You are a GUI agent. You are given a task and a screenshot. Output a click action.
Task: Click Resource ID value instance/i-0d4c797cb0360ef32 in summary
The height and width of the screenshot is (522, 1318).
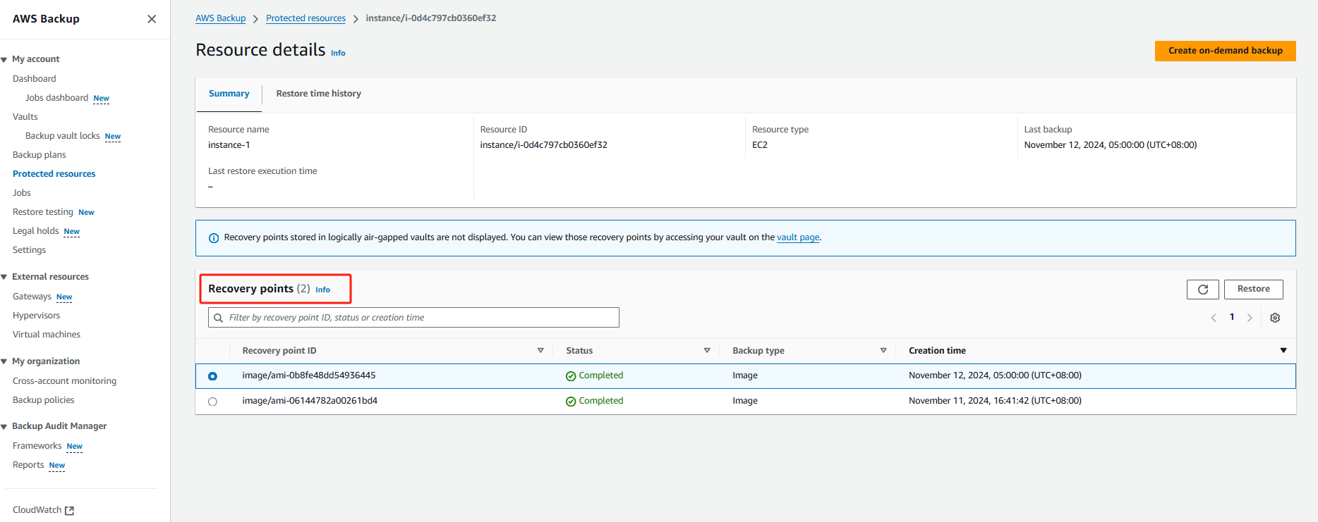(x=543, y=145)
